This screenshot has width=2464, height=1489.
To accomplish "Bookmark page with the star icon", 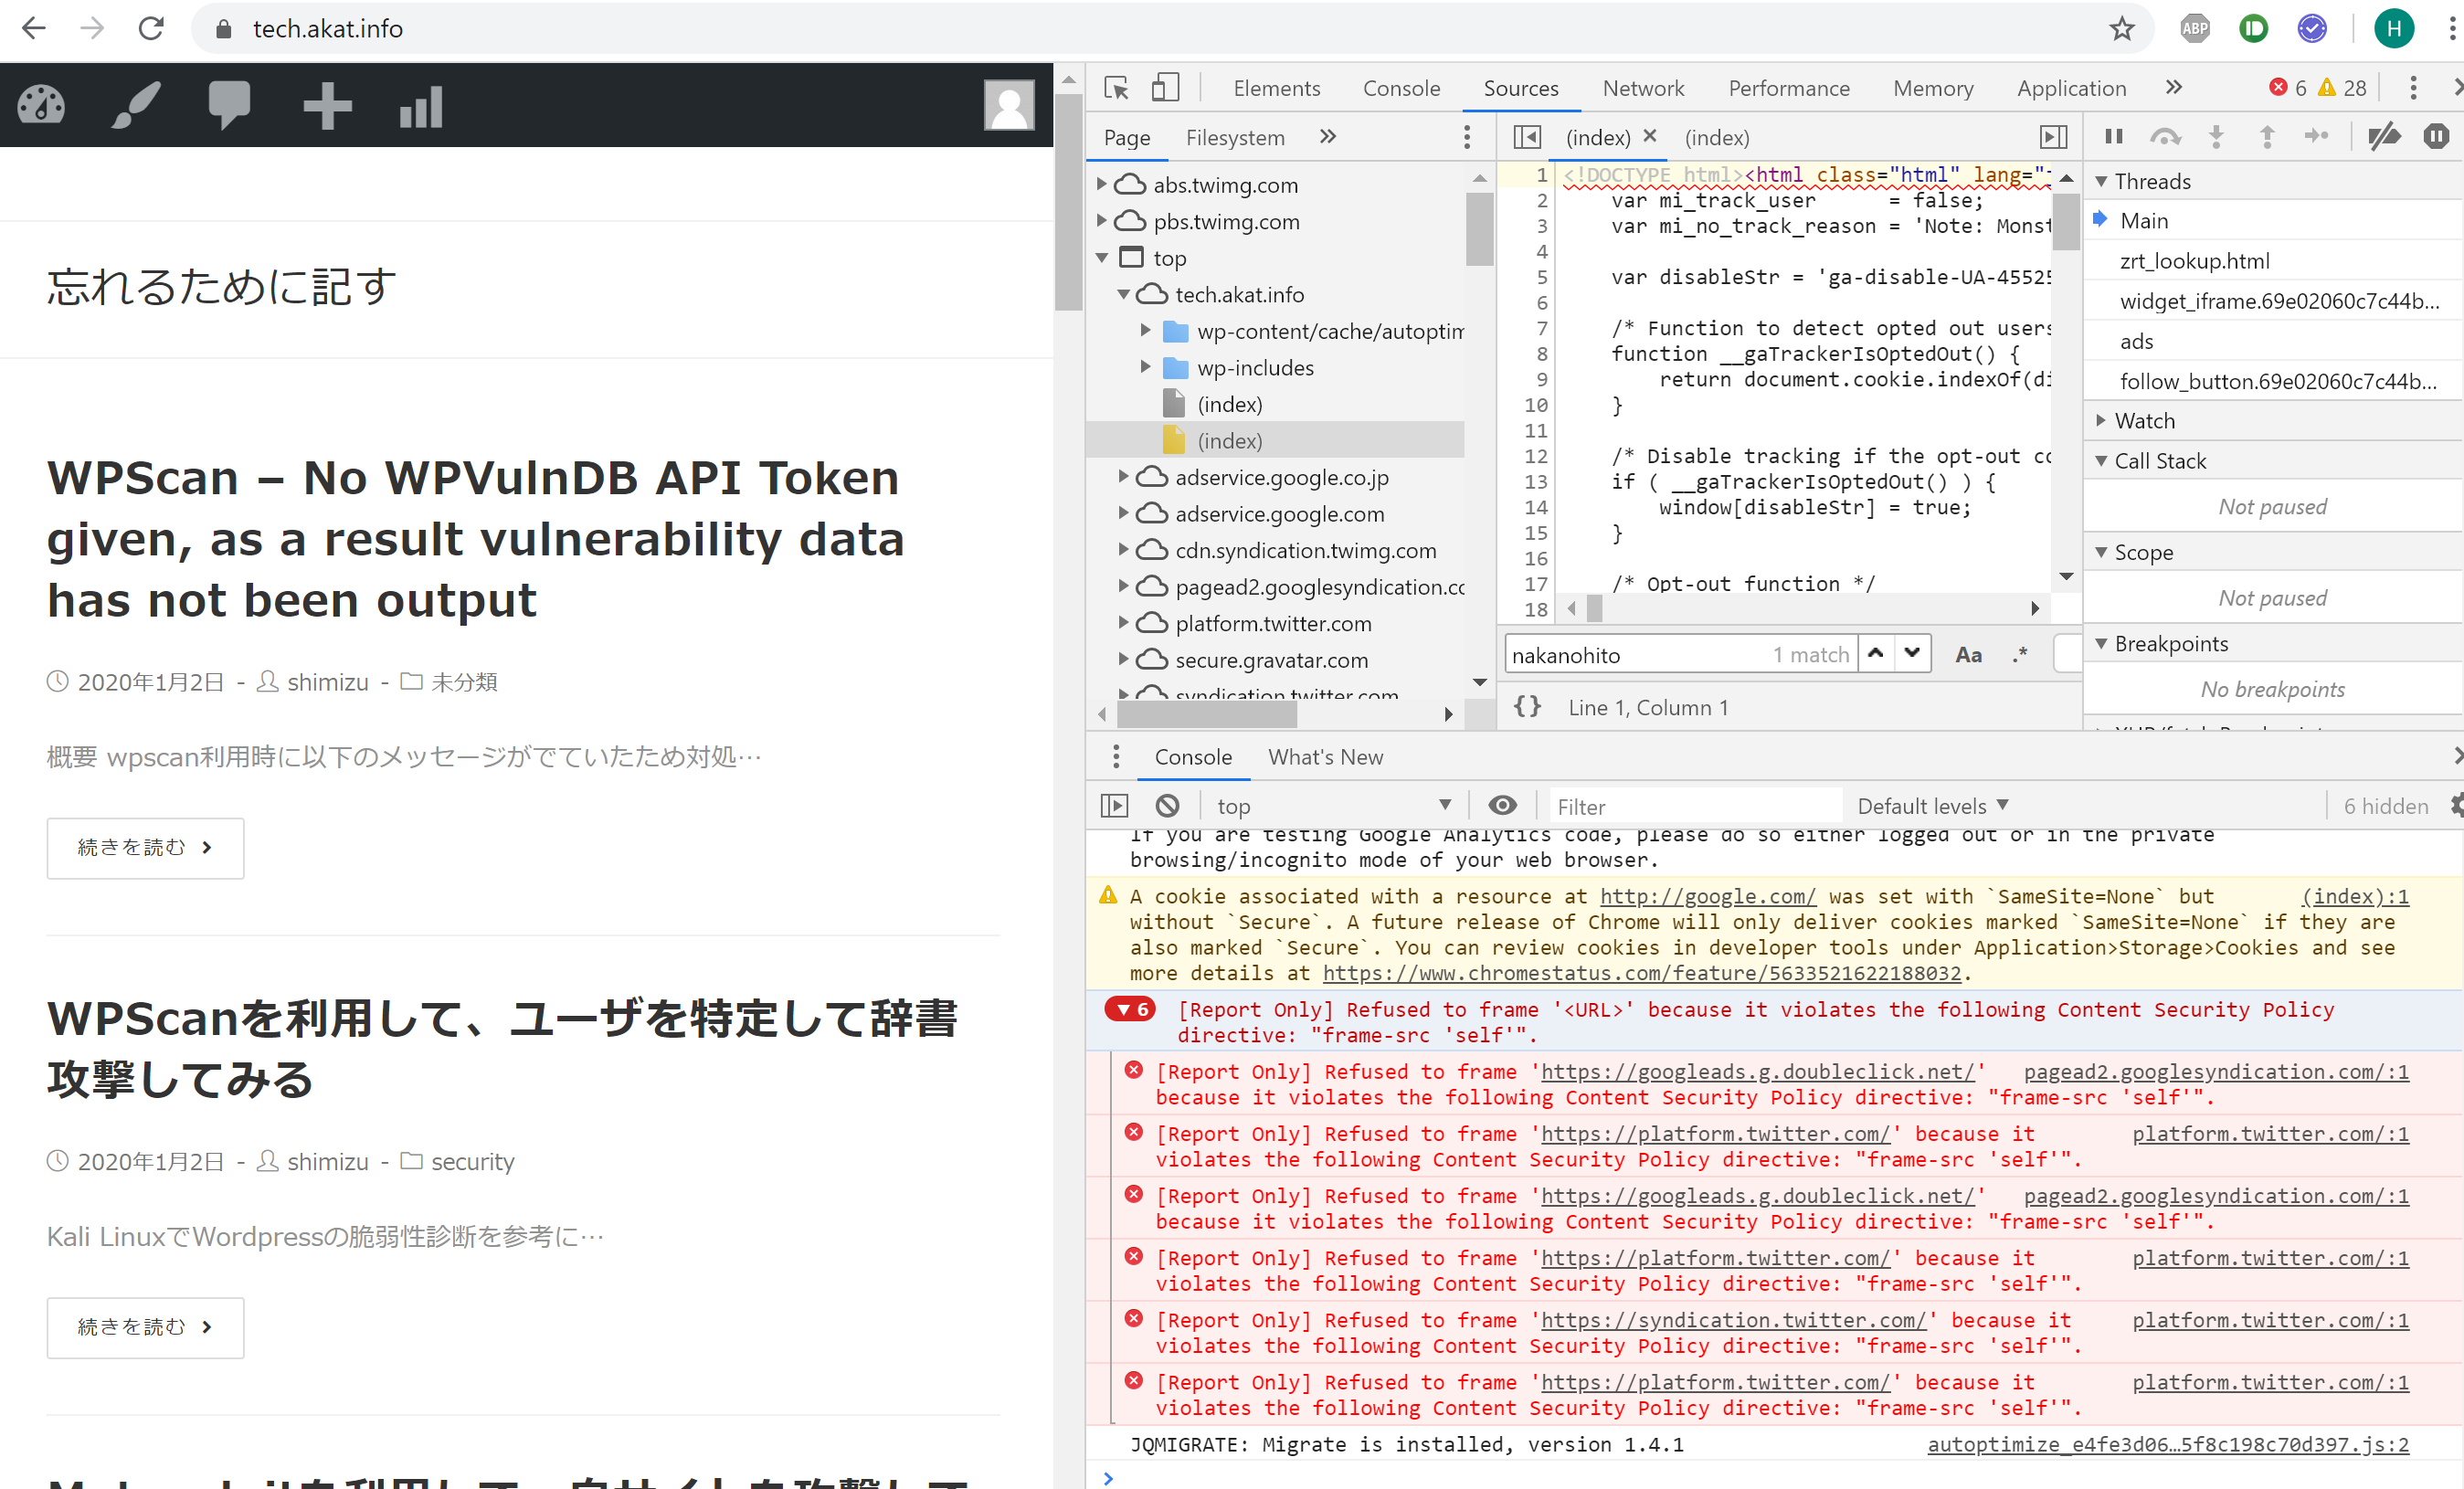I will click(2121, 29).
